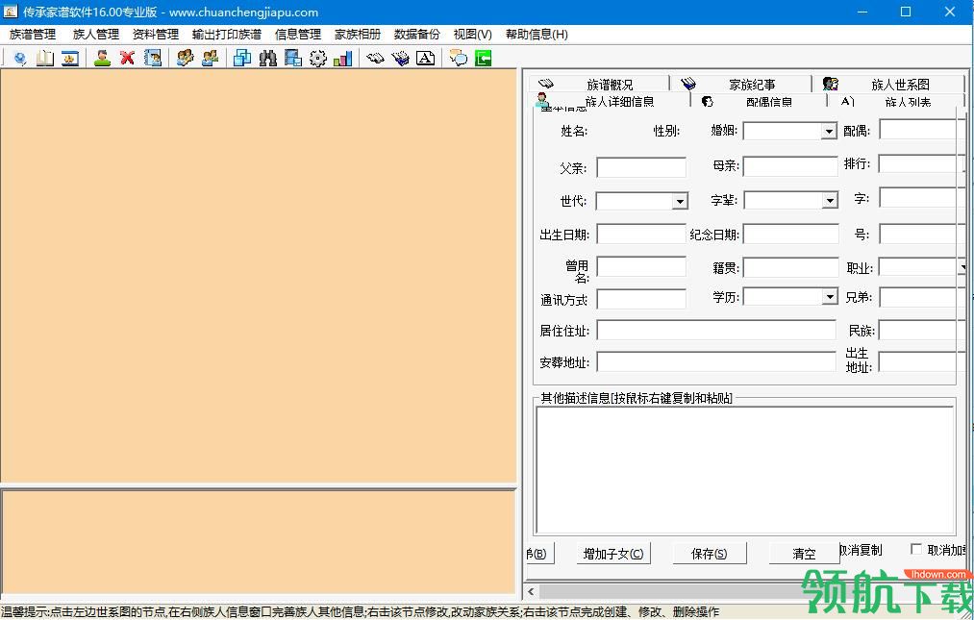Click into the 通讯方式 field
This screenshot has width=974, height=620.
point(641,299)
